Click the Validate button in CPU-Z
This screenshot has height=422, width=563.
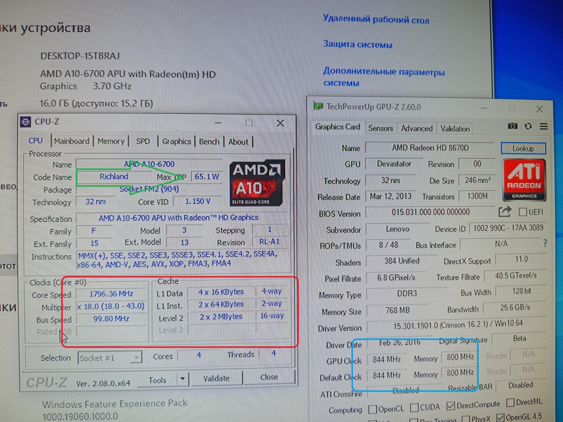(216, 378)
